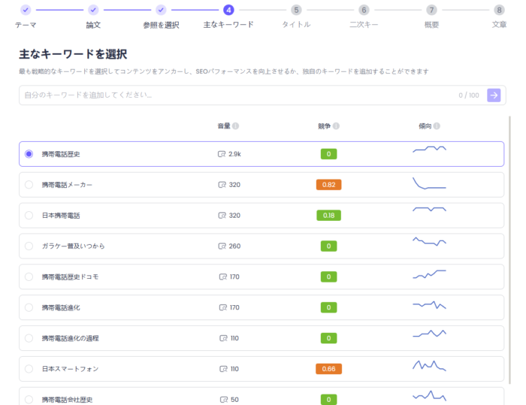526x405 pixels.
Task: Click the keyword text 日本携帯電話
Action: click(x=61, y=216)
